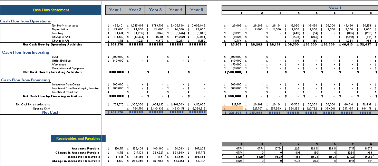378x166 pixels.
Task: Select the 207,202 accounts payable cell
Action: coord(196,148)
